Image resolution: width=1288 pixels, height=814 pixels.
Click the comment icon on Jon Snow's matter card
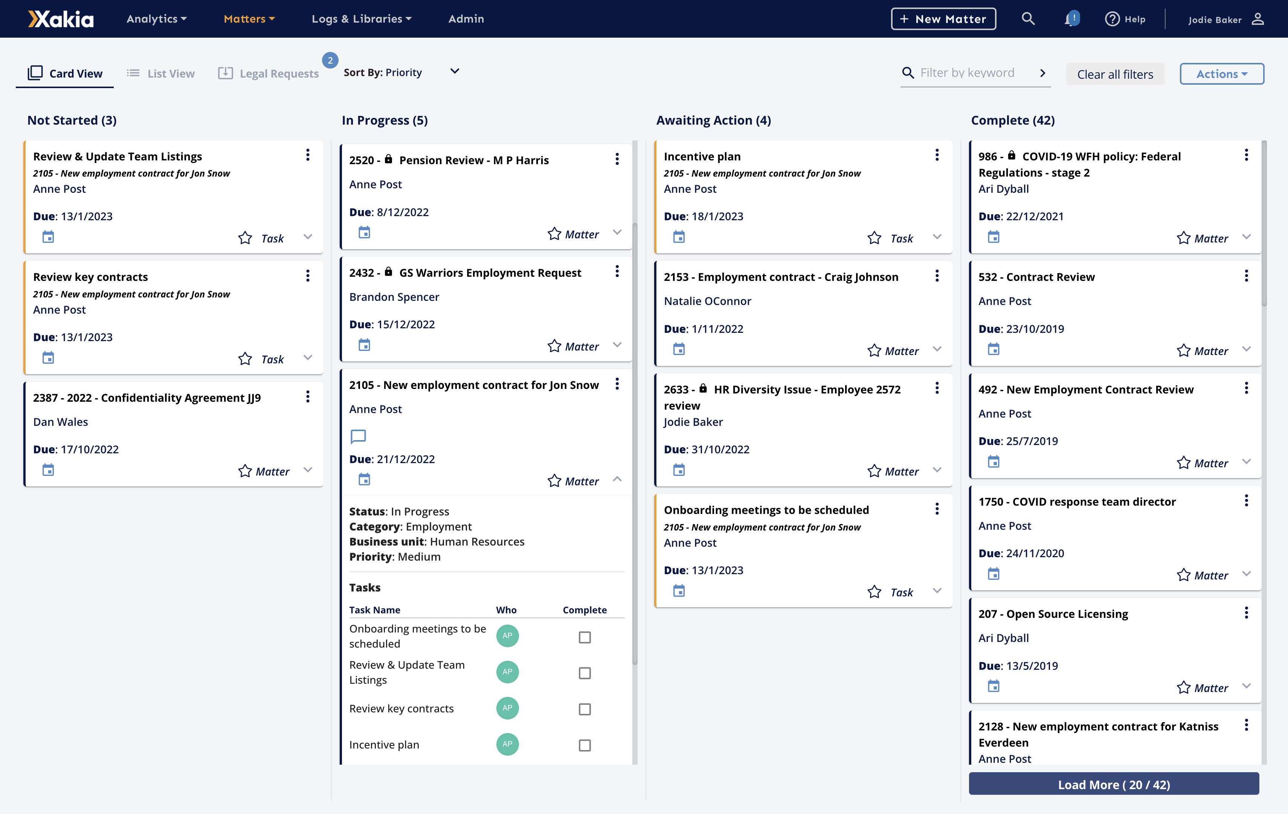point(358,436)
